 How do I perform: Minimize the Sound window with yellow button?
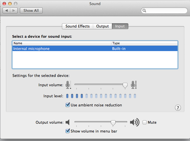pos(10,4)
